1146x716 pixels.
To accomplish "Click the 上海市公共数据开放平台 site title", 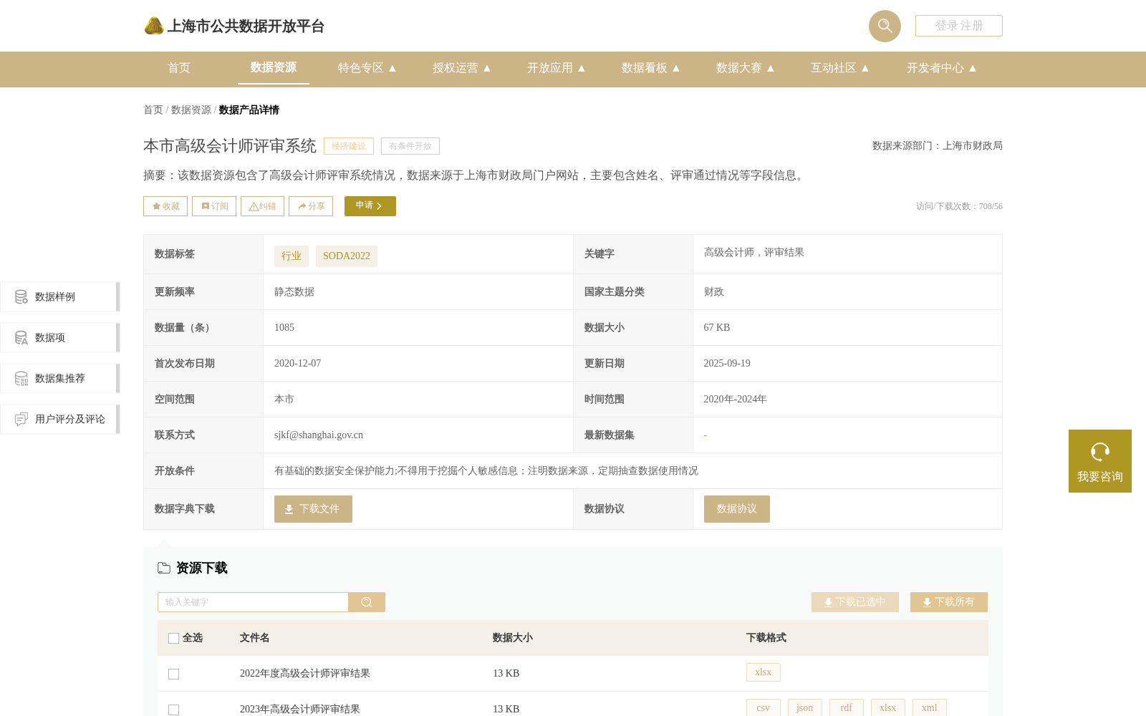I will [246, 26].
